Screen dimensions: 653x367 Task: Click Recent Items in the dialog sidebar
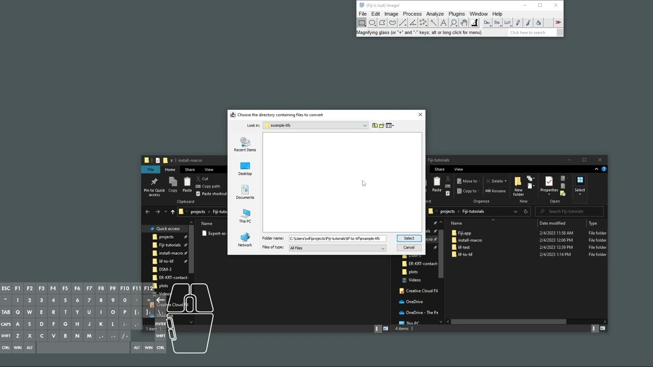(x=245, y=145)
